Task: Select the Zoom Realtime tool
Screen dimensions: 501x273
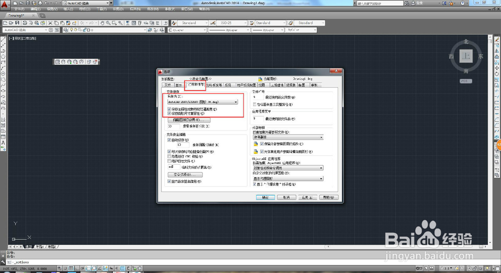Action: (108, 23)
